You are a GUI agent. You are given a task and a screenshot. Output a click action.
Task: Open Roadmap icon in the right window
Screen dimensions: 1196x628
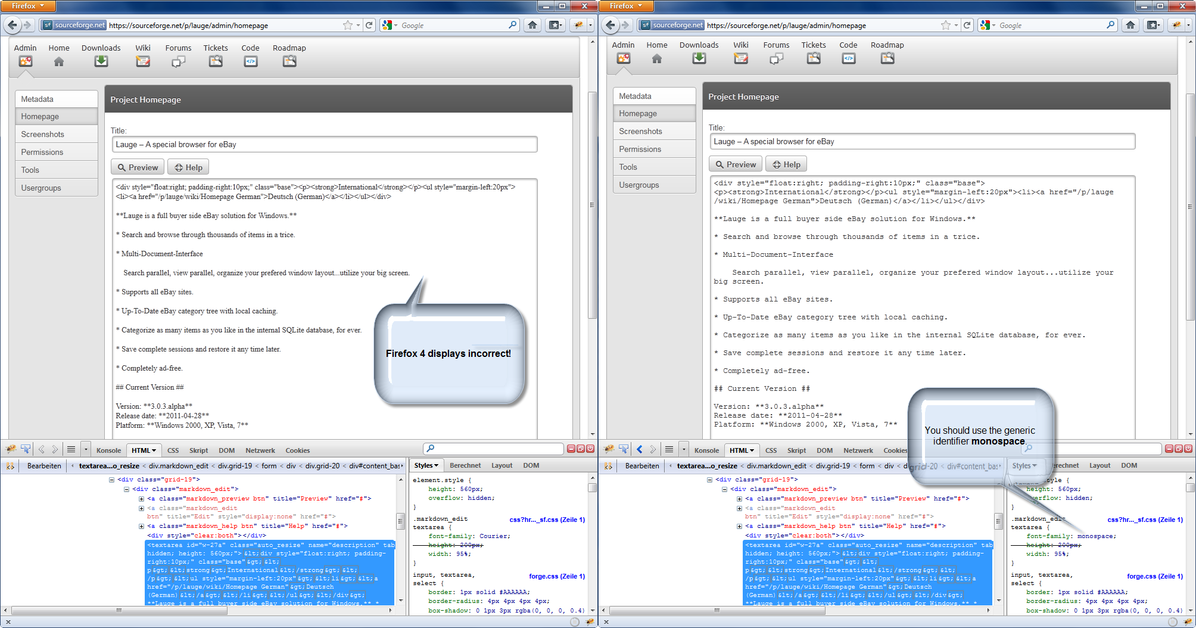pyautogui.click(x=887, y=58)
